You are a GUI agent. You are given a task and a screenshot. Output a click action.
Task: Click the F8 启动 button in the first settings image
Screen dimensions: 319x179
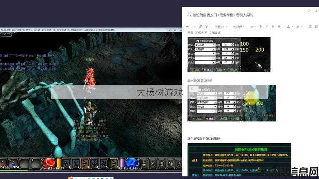coord(195,70)
